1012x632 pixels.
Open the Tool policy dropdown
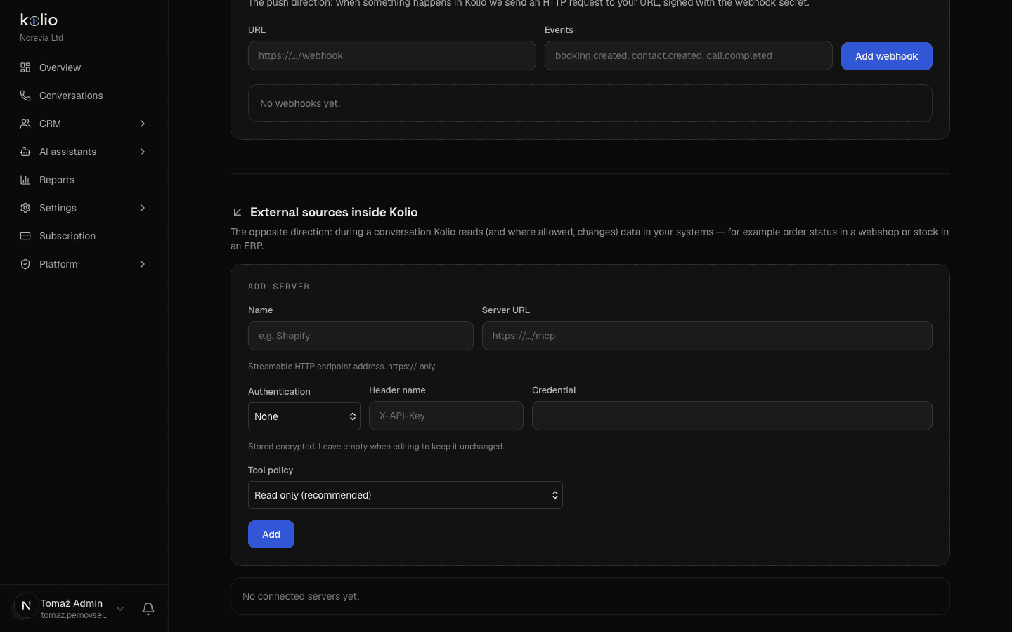406,495
